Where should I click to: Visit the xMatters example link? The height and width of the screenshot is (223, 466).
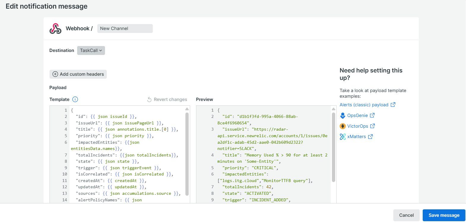pos(357,137)
